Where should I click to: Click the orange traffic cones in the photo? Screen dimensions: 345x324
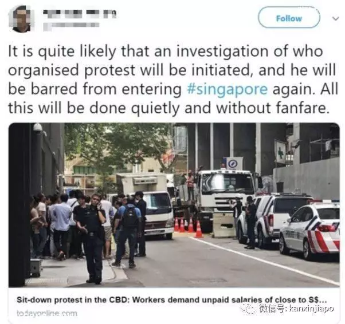189,227
